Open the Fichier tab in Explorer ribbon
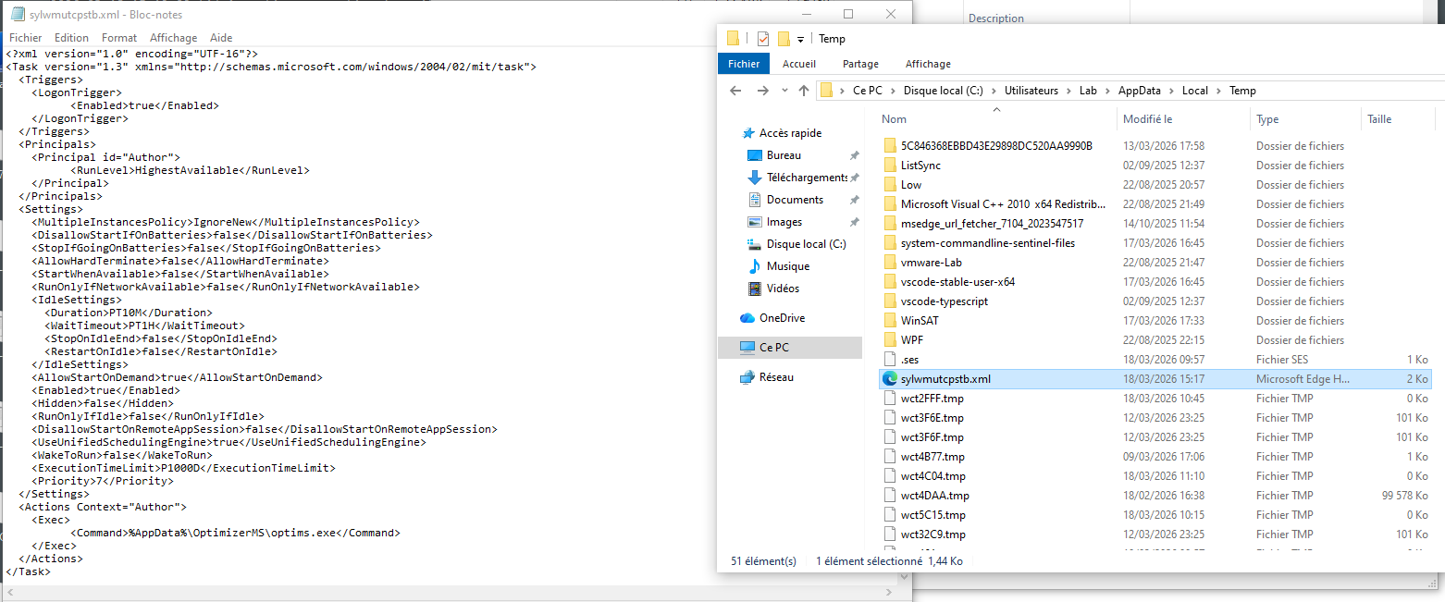This screenshot has height=602, width=1445. point(744,64)
